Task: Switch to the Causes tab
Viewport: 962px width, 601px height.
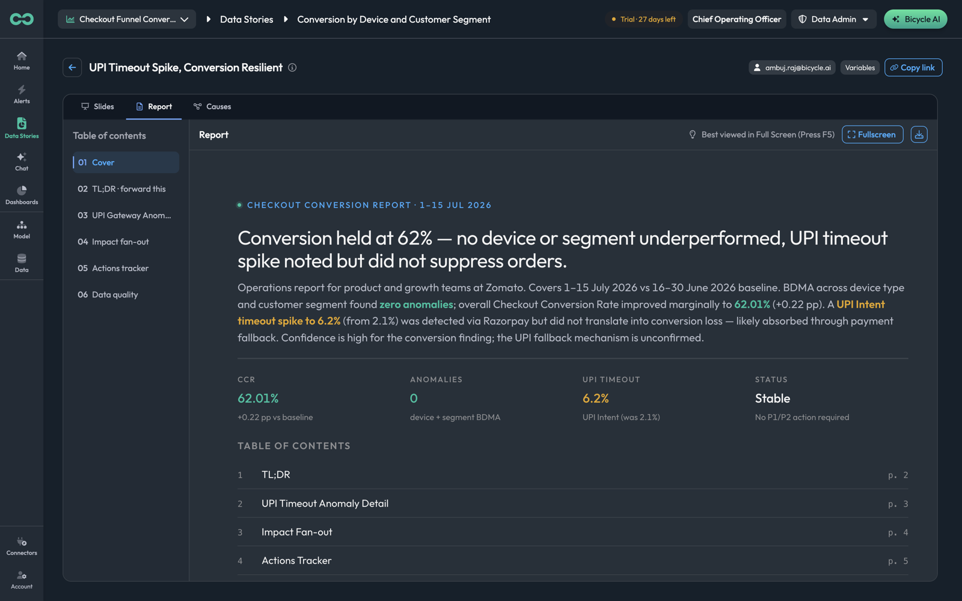Action: (x=212, y=106)
